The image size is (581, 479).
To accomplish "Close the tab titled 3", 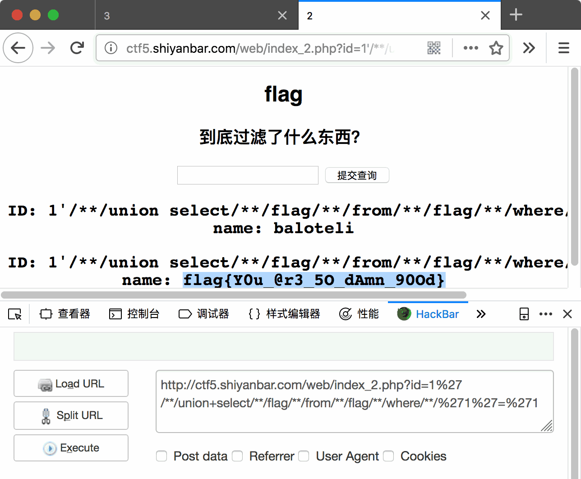I will (282, 15).
